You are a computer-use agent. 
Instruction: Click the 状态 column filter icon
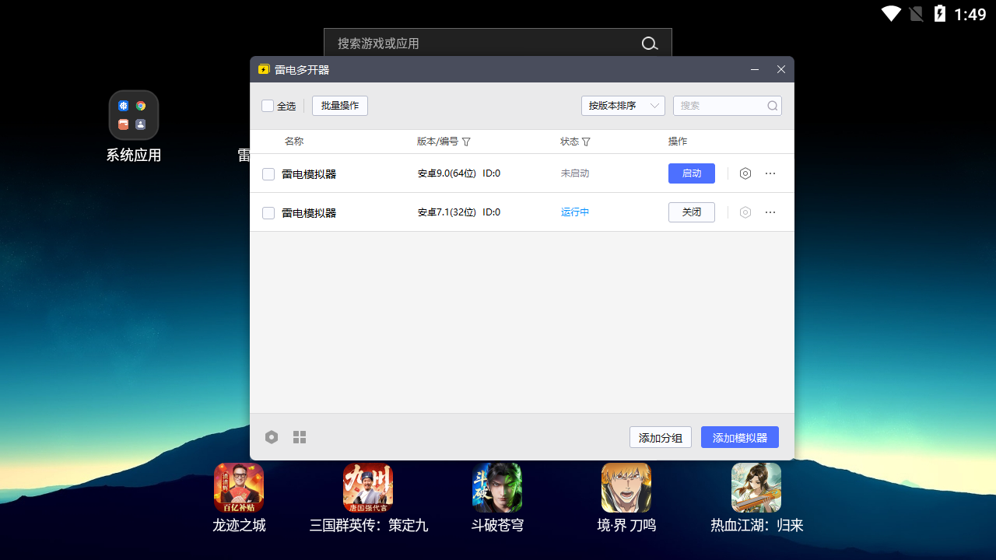(586, 142)
